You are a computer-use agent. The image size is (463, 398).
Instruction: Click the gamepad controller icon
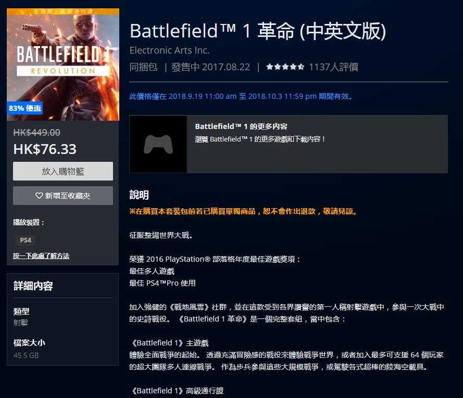click(x=158, y=144)
